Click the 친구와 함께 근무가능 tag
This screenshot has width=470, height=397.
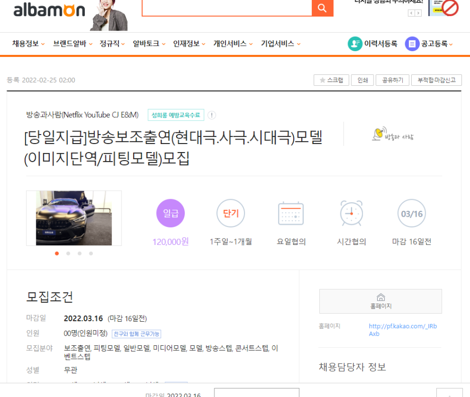click(137, 334)
